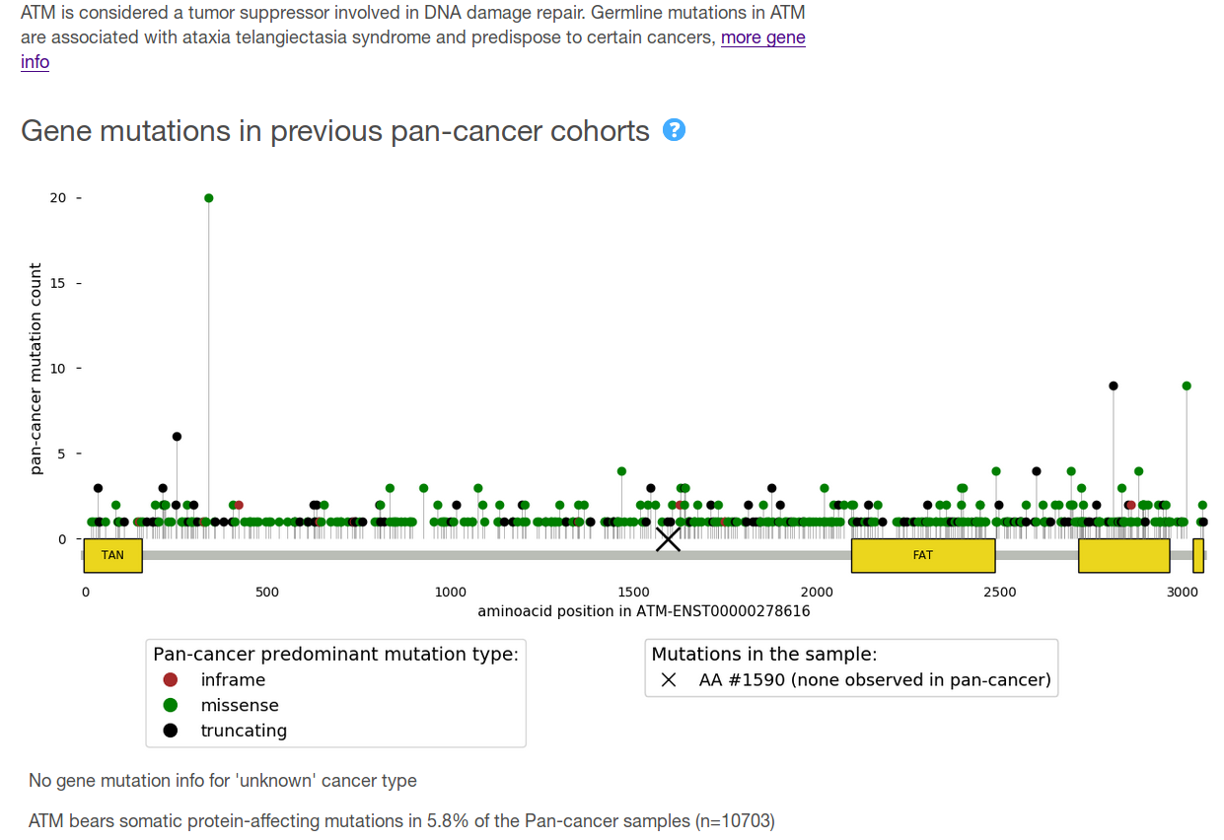The image size is (1224, 840).
Task: Select the black truncating dot at count 9
Action: coord(1114,385)
